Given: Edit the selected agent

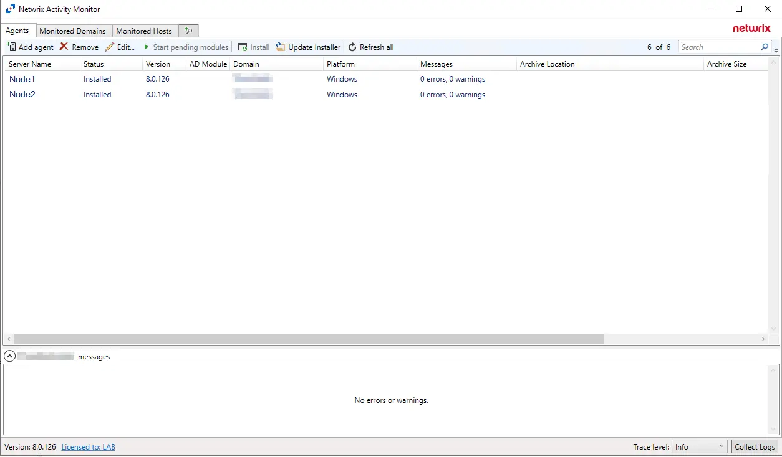Looking at the screenshot, I should coord(120,47).
